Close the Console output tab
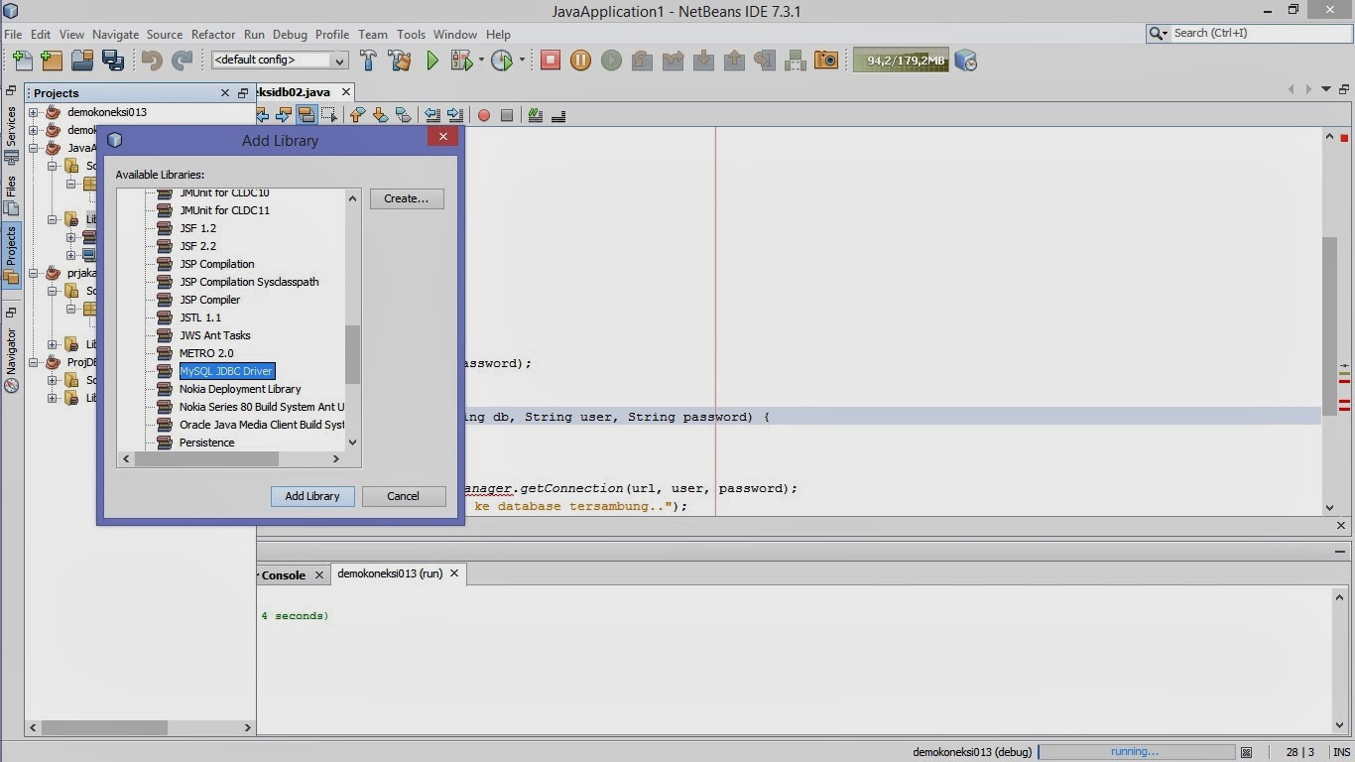 [x=319, y=574]
